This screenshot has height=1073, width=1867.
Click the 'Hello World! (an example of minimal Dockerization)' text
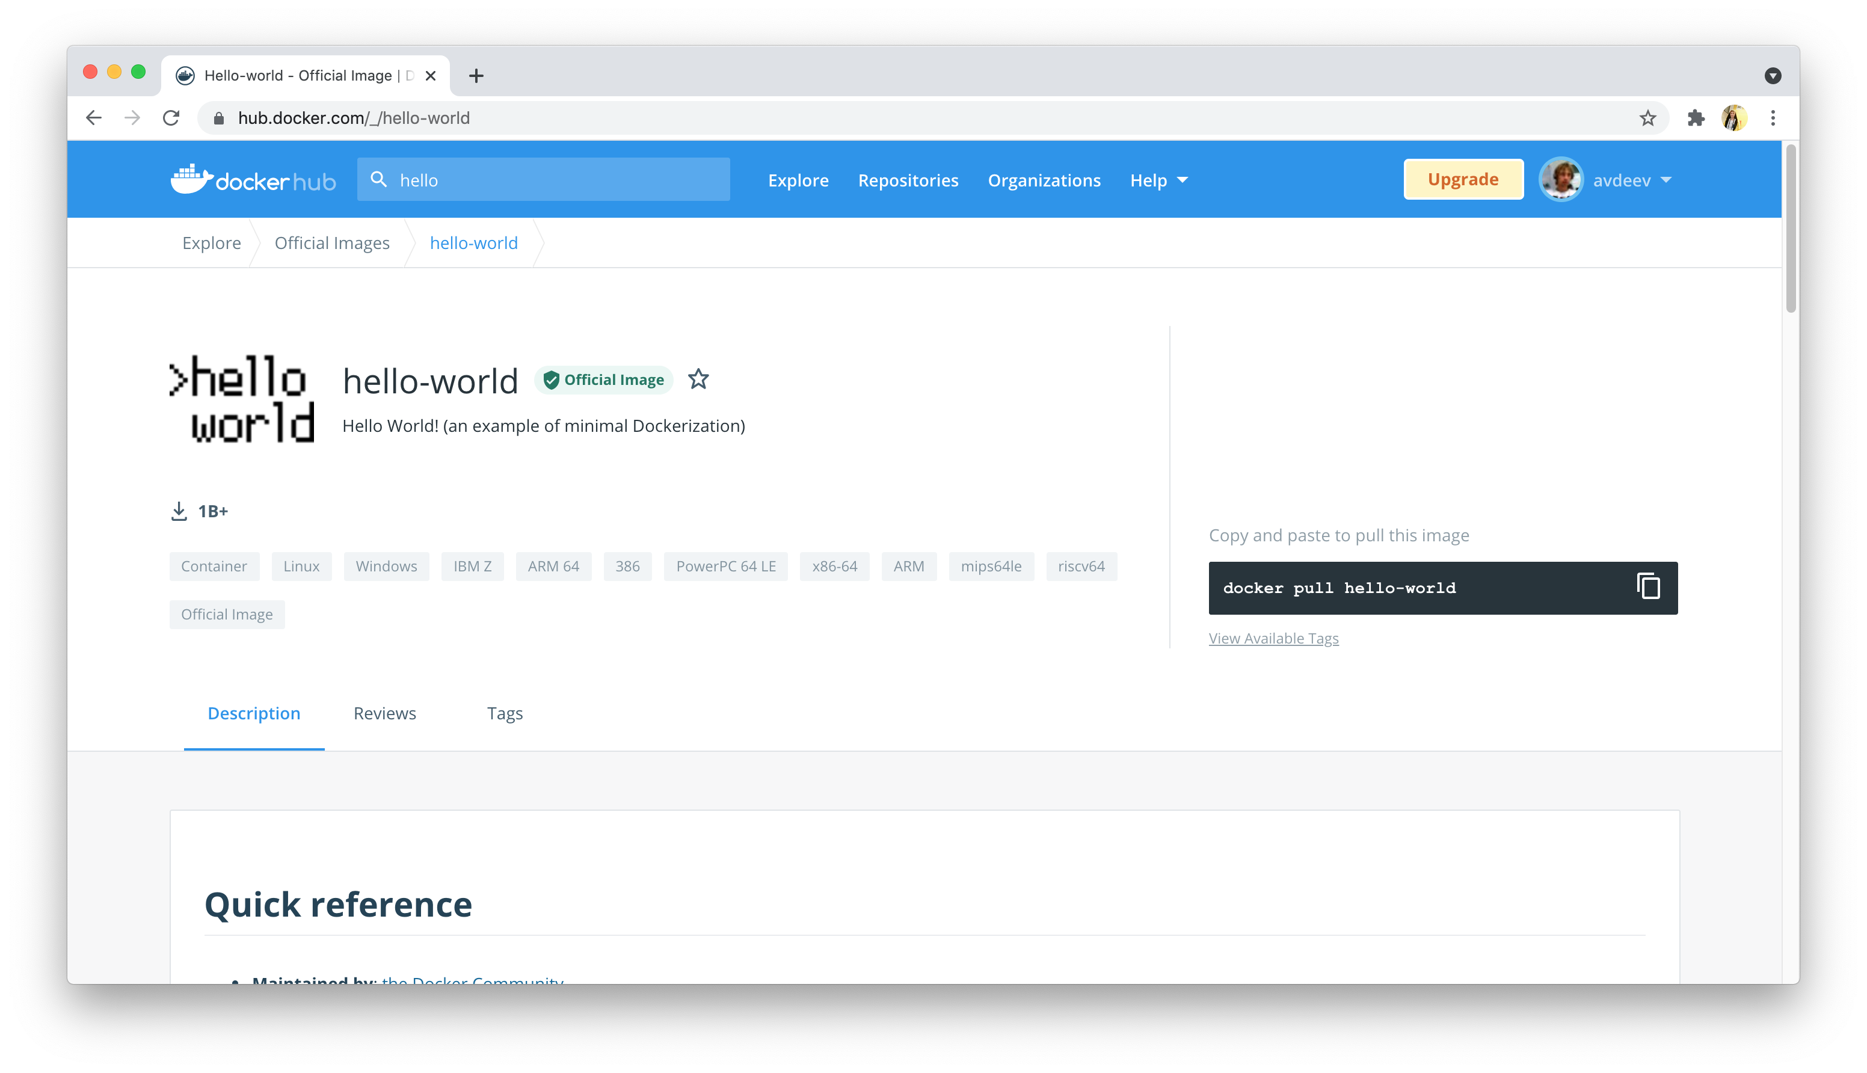pyautogui.click(x=544, y=426)
